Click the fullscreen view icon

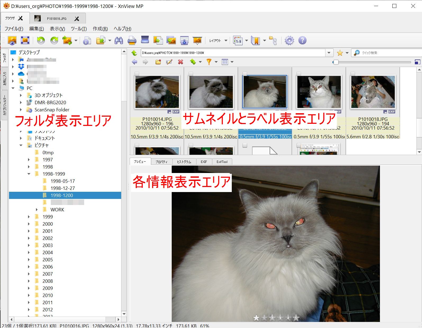point(25,40)
